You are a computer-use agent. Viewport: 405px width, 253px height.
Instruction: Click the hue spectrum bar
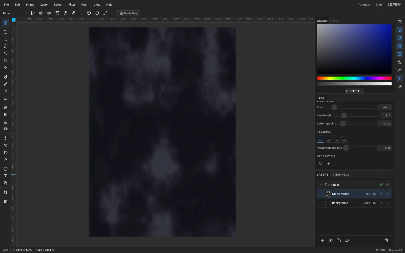pos(354,78)
